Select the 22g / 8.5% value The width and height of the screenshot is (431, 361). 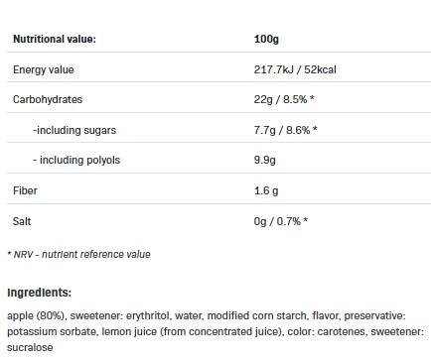tap(284, 99)
